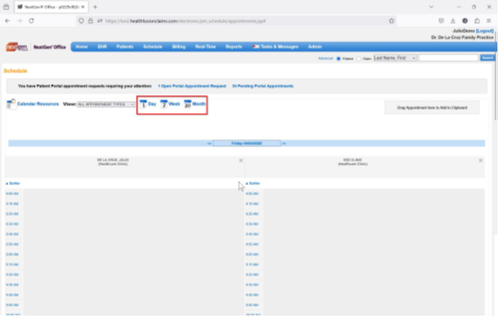
Task: Click the patient search text field
Action: click(449, 58)
